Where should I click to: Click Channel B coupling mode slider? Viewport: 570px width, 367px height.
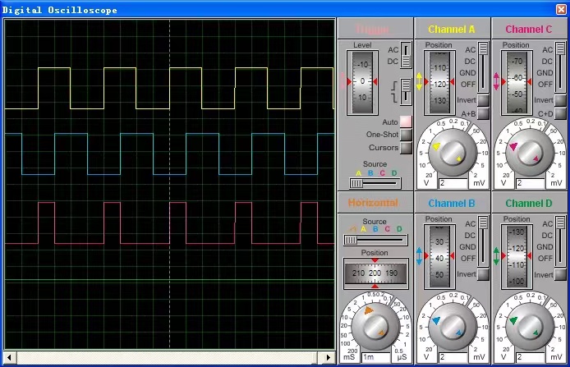coord(483,241)
